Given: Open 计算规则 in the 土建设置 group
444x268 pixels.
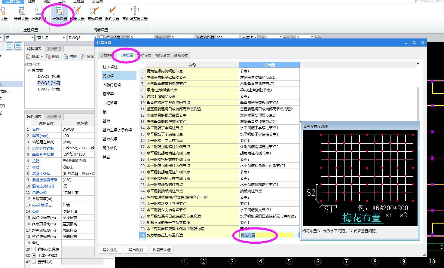Looking at the screenshot, I should tap(38, 14).
